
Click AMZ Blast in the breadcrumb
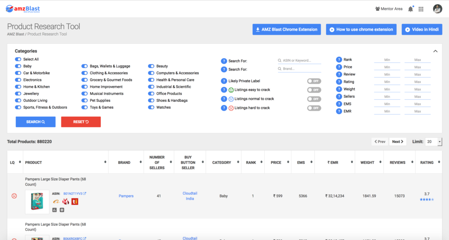pos(15,34)
